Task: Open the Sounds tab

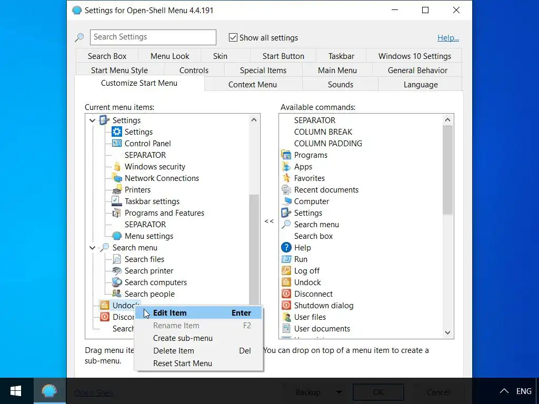Action: (341, 85)
